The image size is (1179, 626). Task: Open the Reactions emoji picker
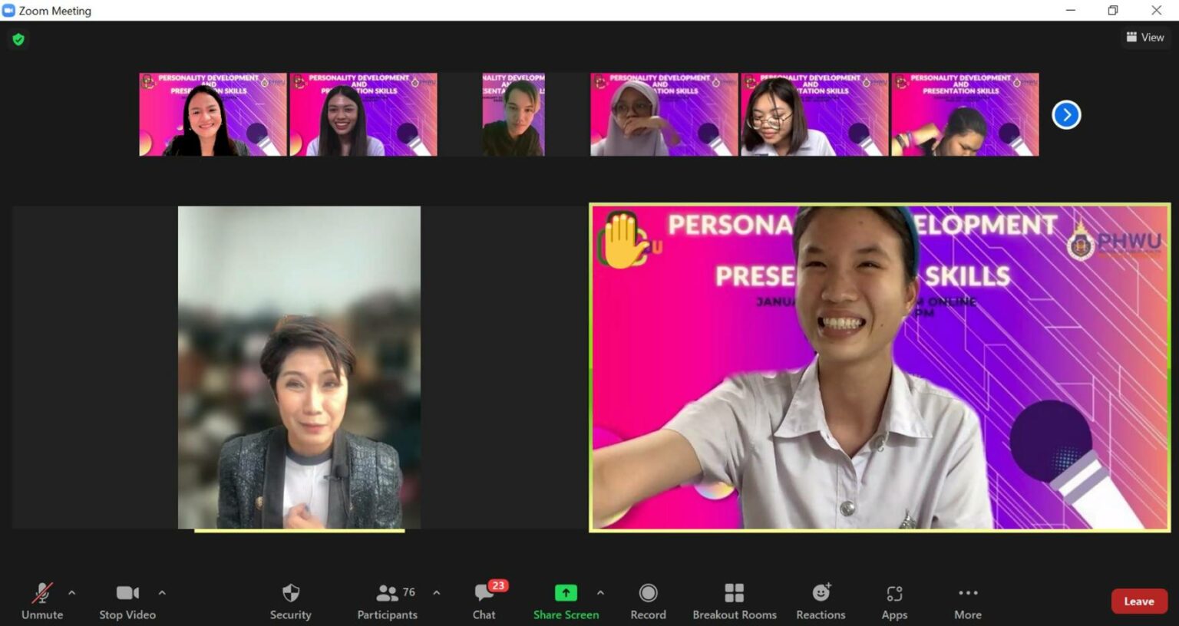tap(821, 601)
